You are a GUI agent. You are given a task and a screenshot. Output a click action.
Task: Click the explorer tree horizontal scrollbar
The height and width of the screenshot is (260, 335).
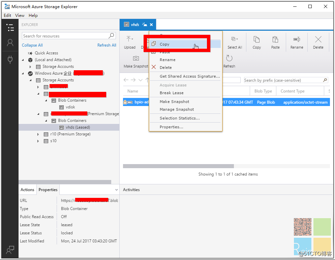65,182
